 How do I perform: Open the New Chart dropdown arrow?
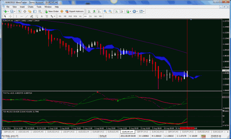point(8,11)
